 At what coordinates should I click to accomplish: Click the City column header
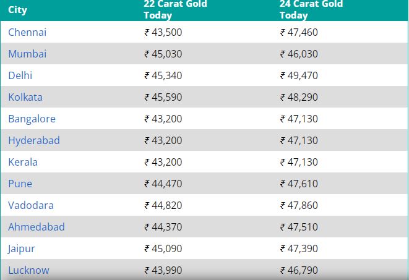coord(17,10)
